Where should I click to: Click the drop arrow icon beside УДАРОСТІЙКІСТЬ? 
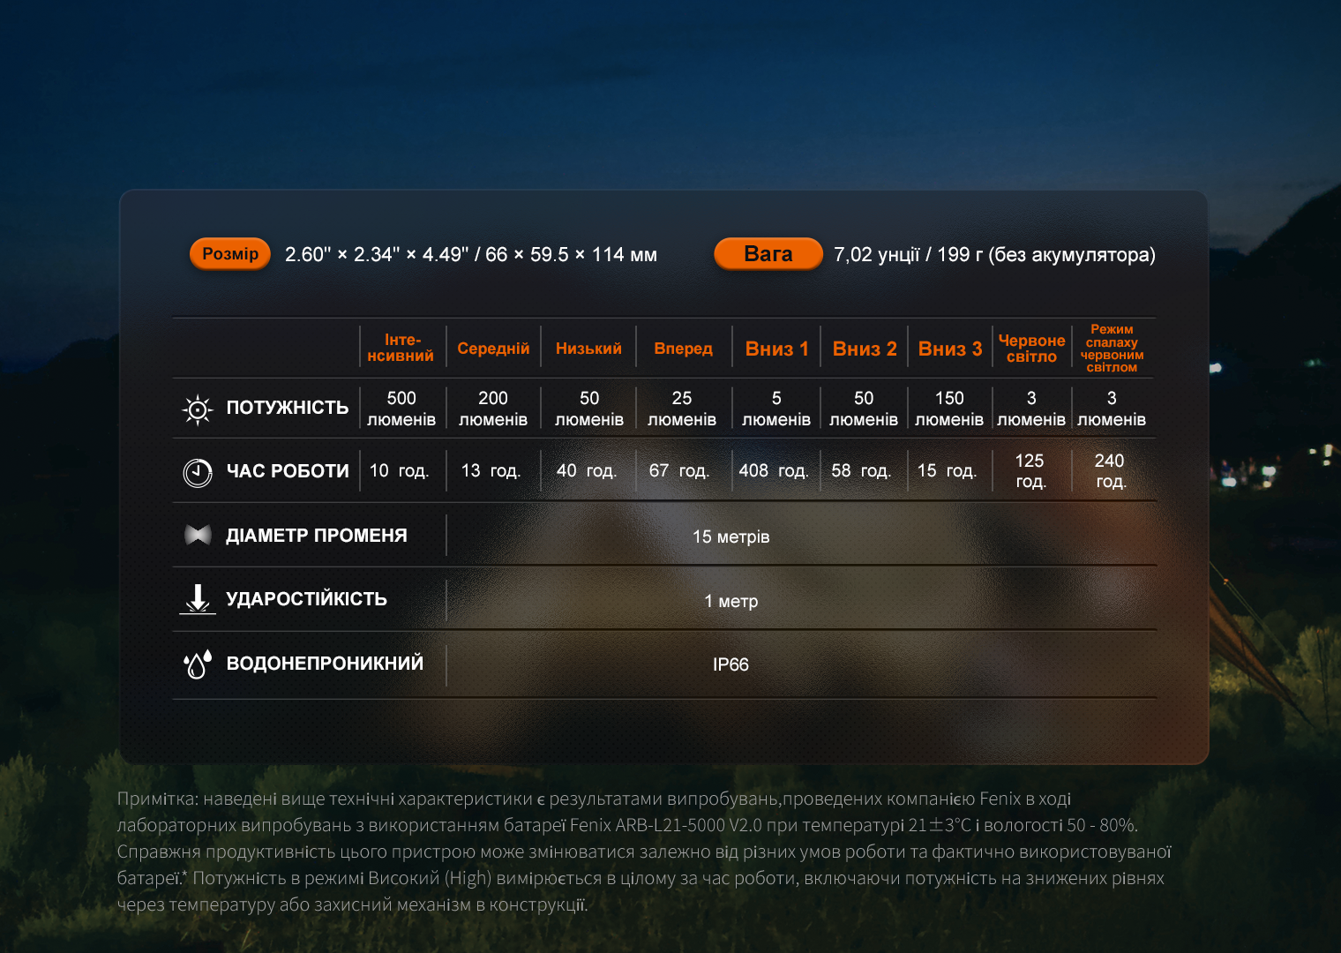pos(198,599)
